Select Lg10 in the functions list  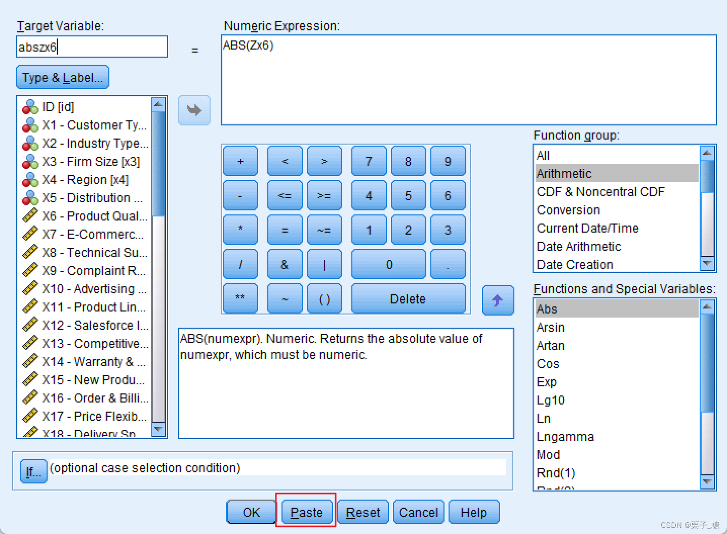(x=550, y=400)
